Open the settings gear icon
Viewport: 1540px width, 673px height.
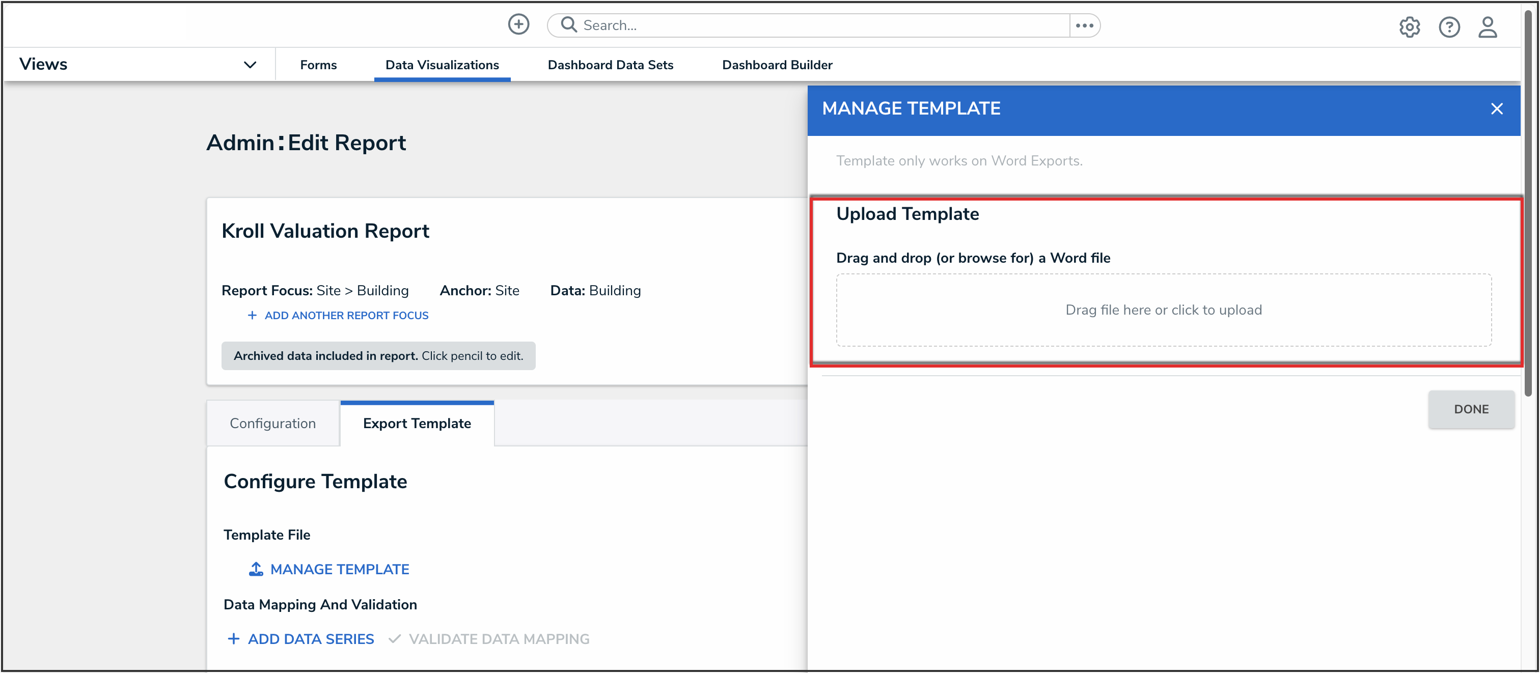[x=1409, y=27]
